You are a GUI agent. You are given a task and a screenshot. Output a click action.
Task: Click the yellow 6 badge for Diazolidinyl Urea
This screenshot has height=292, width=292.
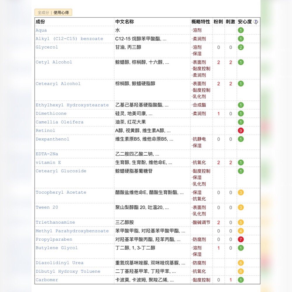[x=241, y=263]
